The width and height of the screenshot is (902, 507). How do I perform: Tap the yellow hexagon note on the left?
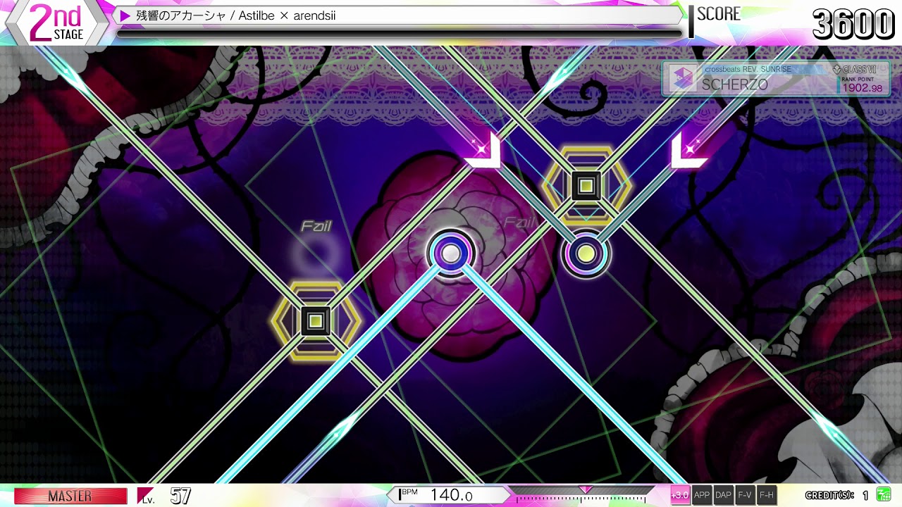pos(316,320)
